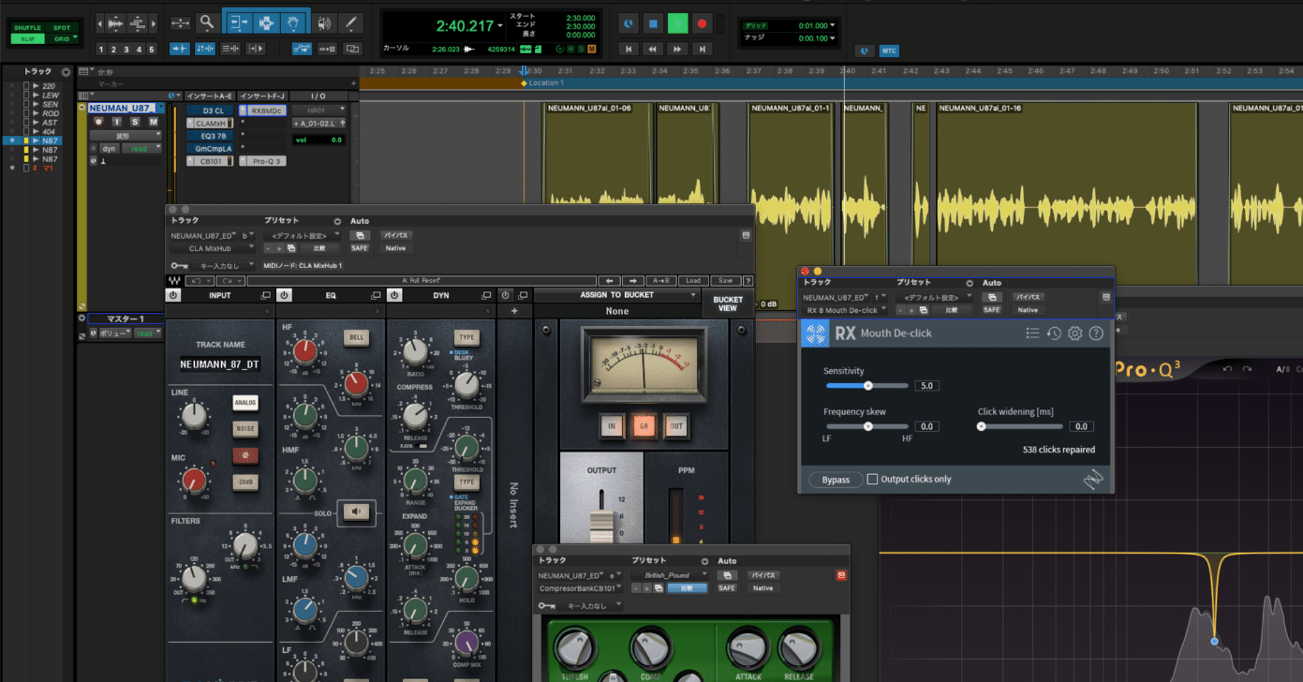The height and width of the screenshot is (682, 1303).
Task: Open RX Mouth De-click preset list icon
Action: tap(1032, 333)
